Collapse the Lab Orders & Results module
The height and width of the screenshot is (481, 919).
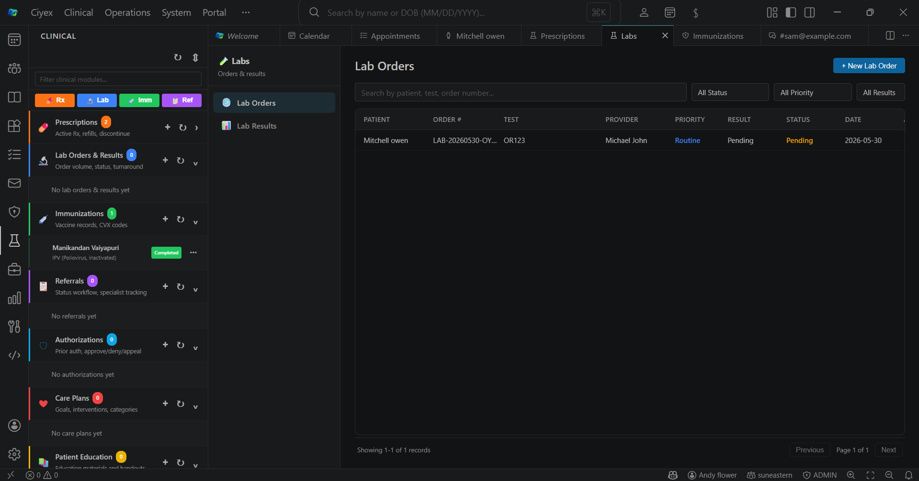(x=195, y=163)
